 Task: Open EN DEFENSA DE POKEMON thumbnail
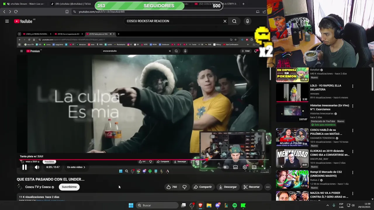point(292,75)
